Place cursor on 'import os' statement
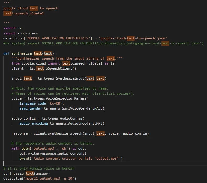 12,28
